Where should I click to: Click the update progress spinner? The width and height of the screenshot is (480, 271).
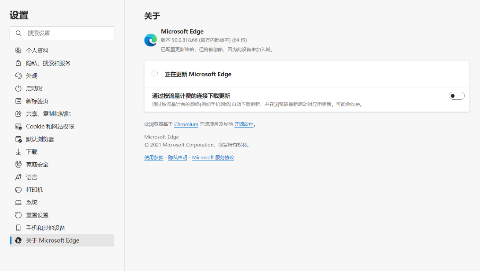155,74
